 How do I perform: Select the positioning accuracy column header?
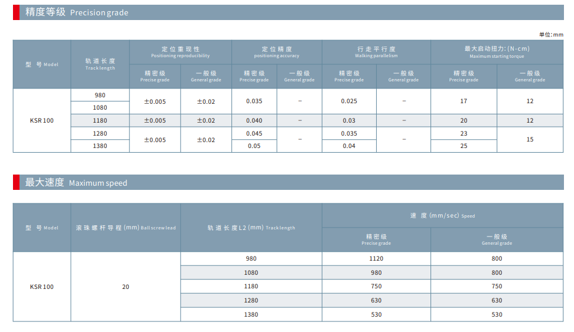tap(276, 52)
